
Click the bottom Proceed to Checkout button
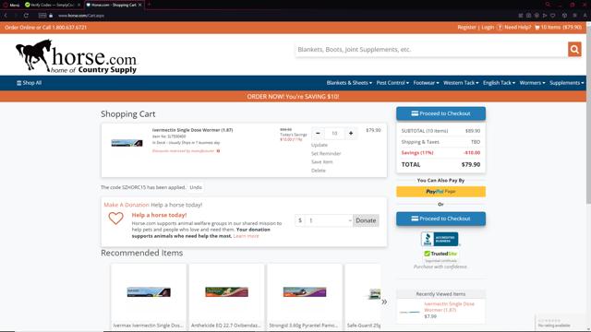(x=440, y=219)
